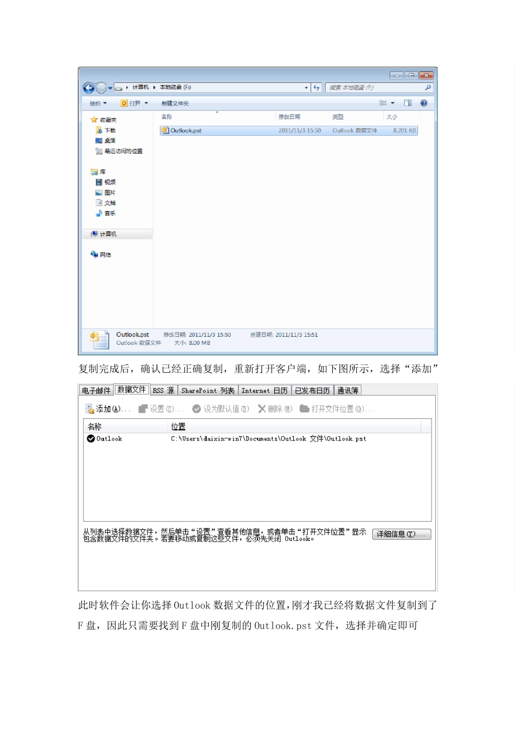Open the 文档 library

[x=106, y=203]
